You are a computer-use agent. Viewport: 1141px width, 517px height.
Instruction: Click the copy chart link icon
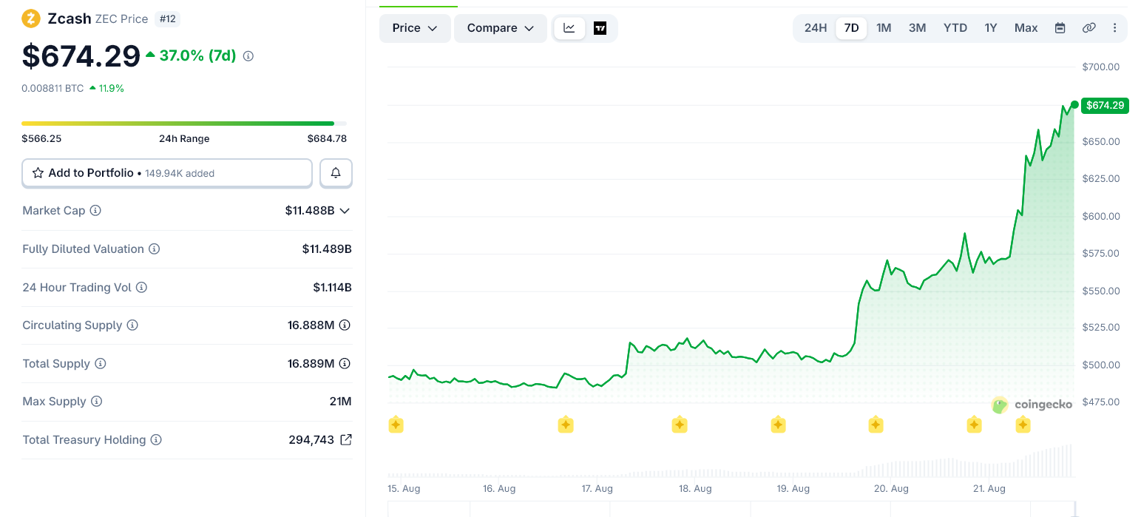1088,28
